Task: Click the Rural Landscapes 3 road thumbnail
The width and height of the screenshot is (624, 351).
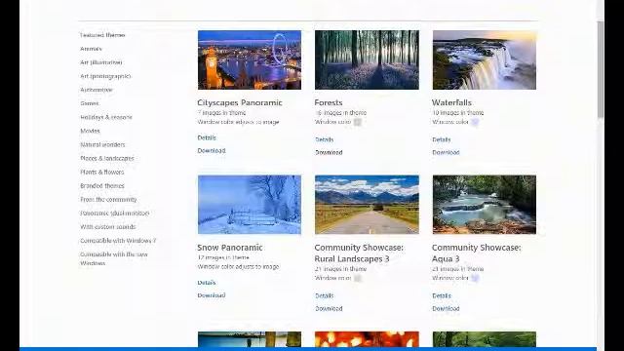Action: click(x=367, y=205)
